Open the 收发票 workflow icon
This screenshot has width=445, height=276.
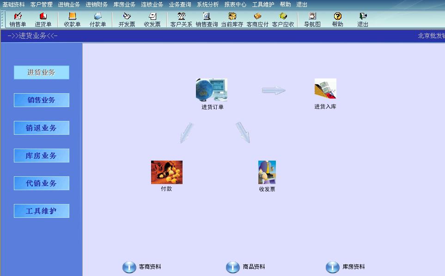(x=267, y=172)
